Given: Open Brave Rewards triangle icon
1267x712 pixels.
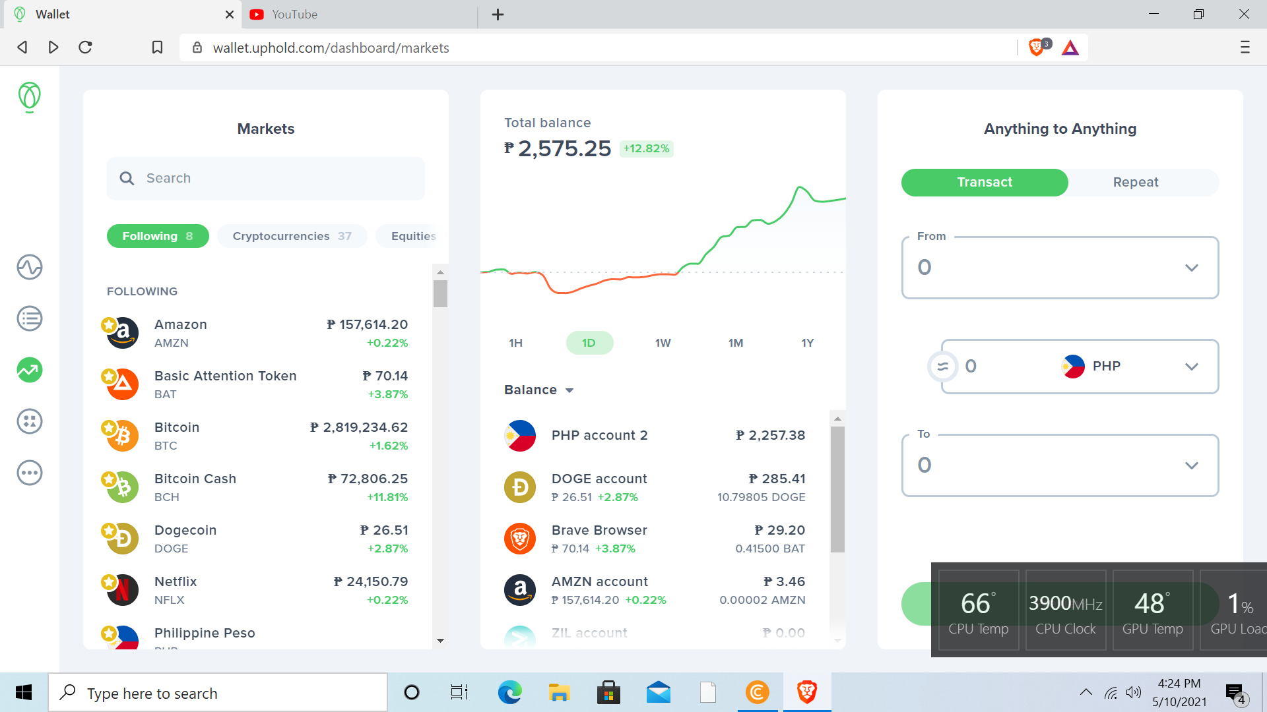Looking at the screenshot, I should [1070, 47].
